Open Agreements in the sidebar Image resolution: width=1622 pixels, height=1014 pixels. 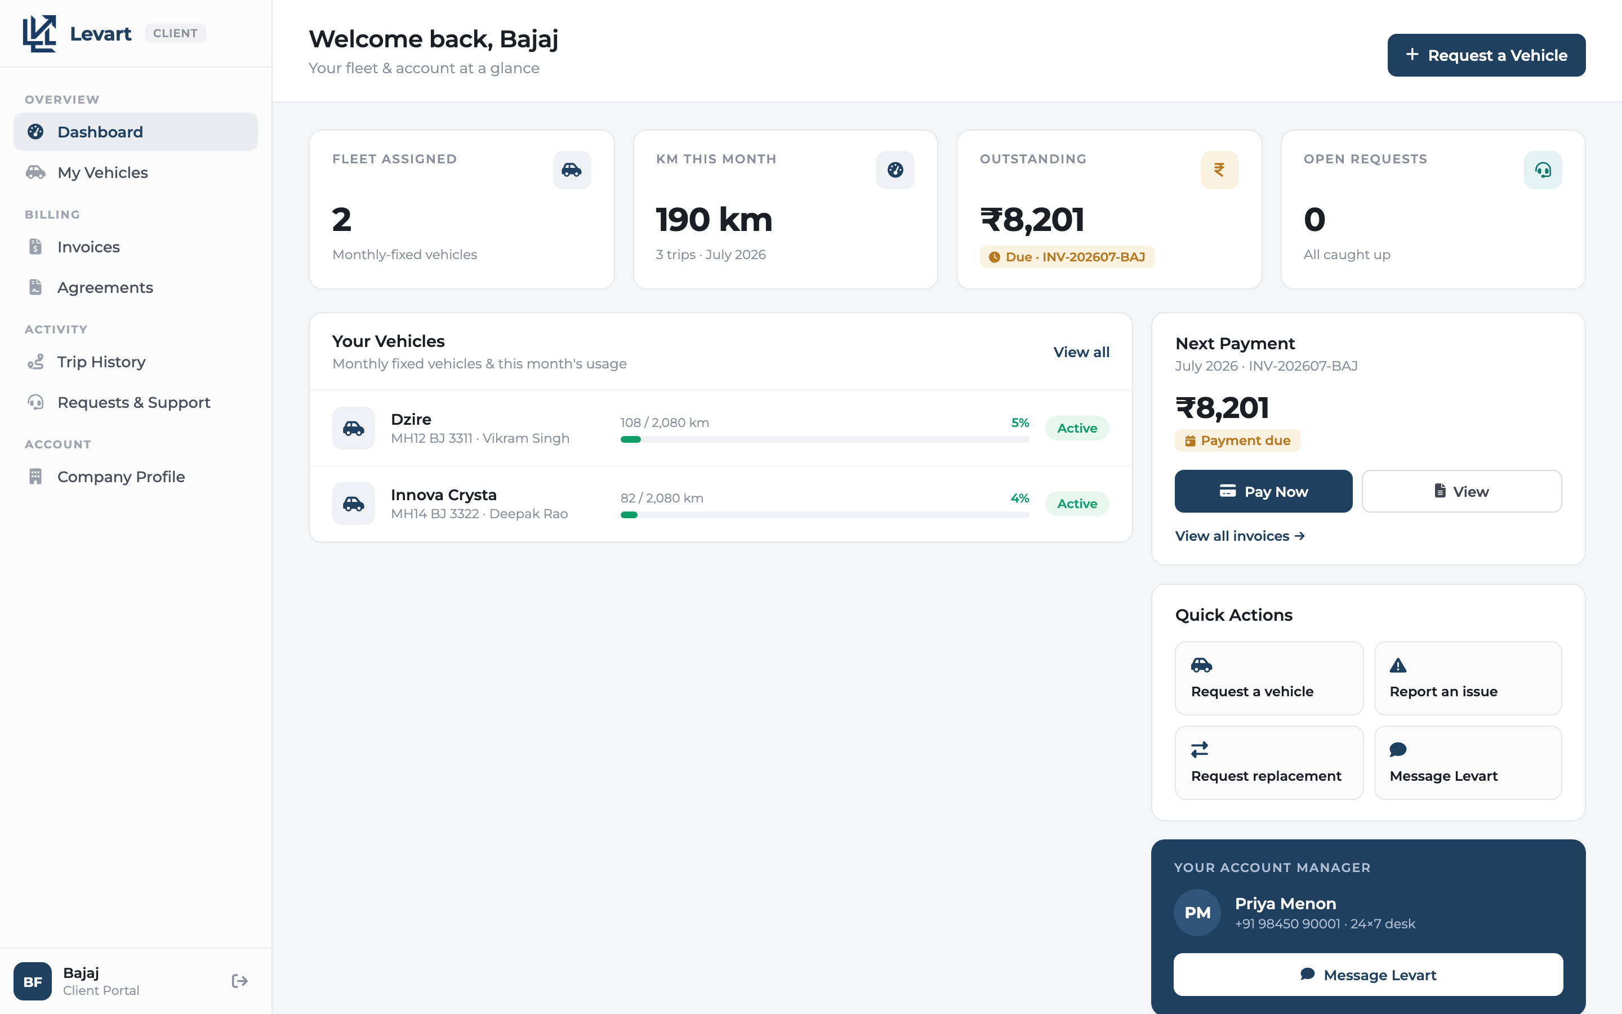(135, 287)
